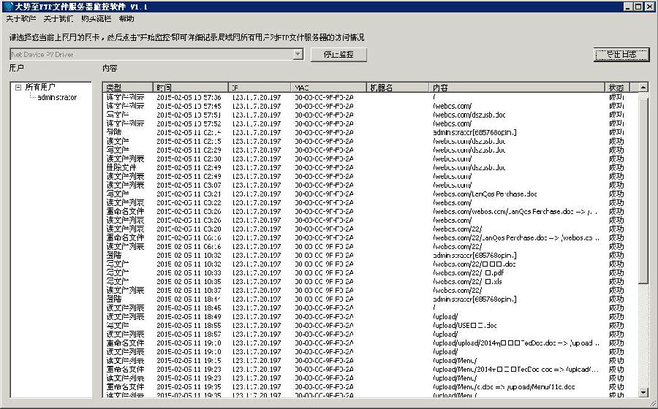Screen dimensions: 658x409
Task: Click the 机器名 column header
Action: coord(397,88)
